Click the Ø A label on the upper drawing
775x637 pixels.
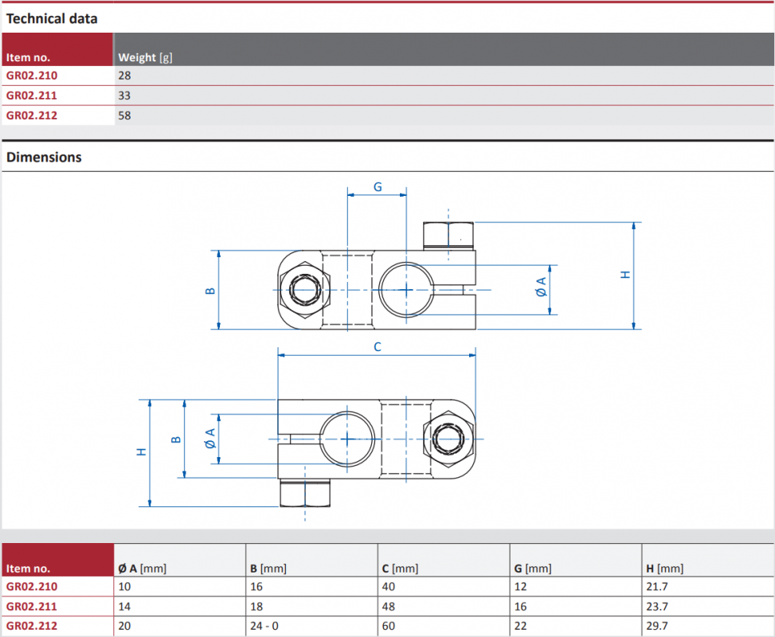pyautogui.click(x=541, y=287)
